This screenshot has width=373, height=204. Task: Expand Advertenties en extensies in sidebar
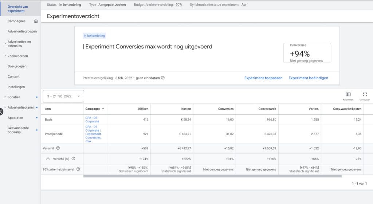5,43
